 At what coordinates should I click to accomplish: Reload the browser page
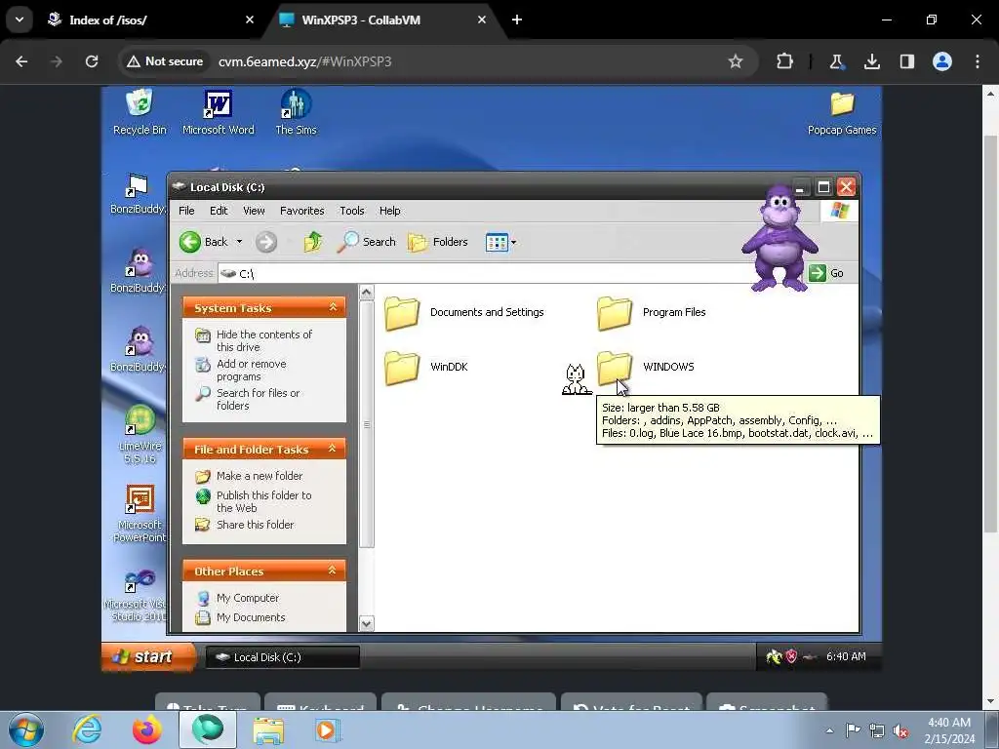click(92, 61)
